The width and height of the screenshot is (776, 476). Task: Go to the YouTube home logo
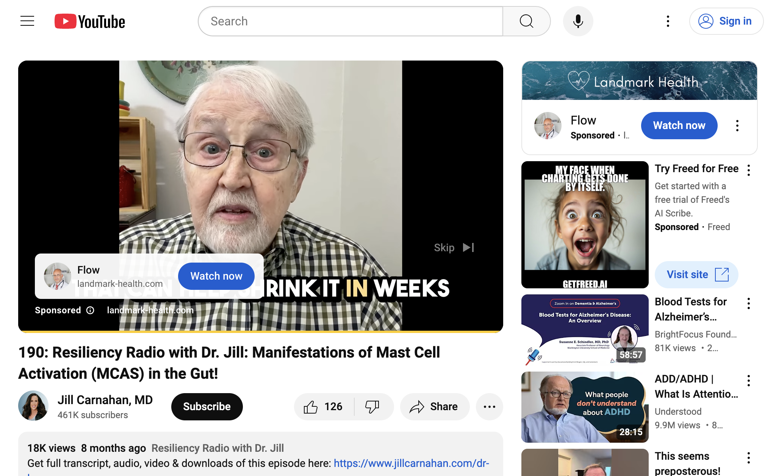(x=90, y=22)
